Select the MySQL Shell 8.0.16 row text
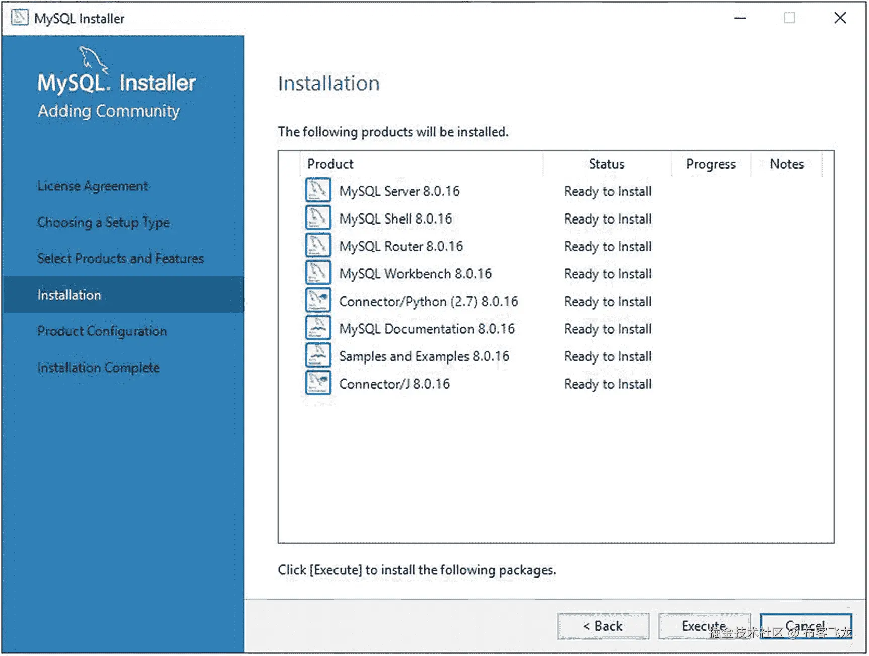This screenshot has width=869, height=656. click(x=395, y=218)
